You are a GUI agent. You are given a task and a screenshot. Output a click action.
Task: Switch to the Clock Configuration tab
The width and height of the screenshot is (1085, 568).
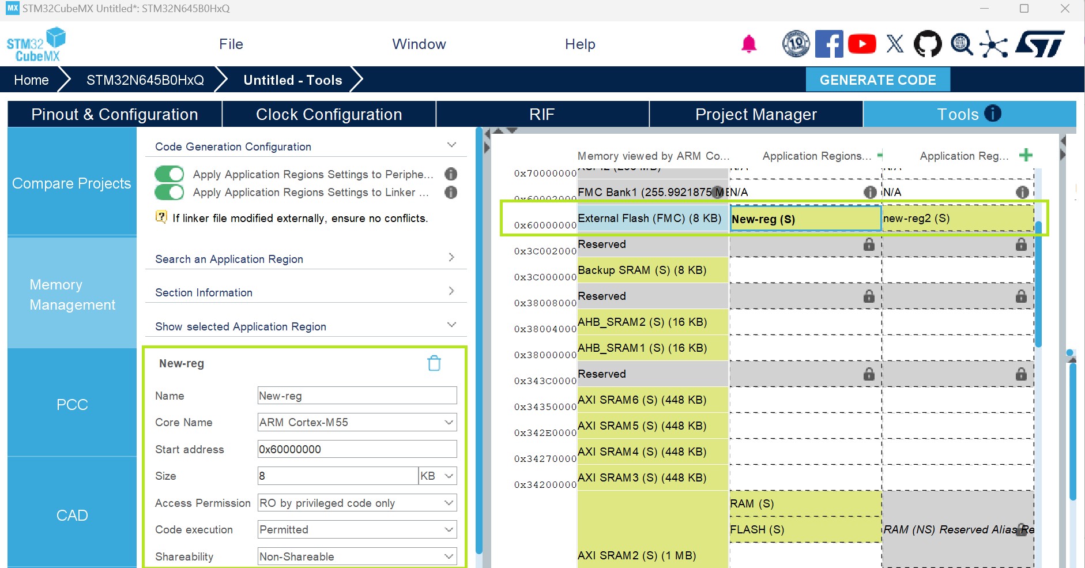click(329, 114)
